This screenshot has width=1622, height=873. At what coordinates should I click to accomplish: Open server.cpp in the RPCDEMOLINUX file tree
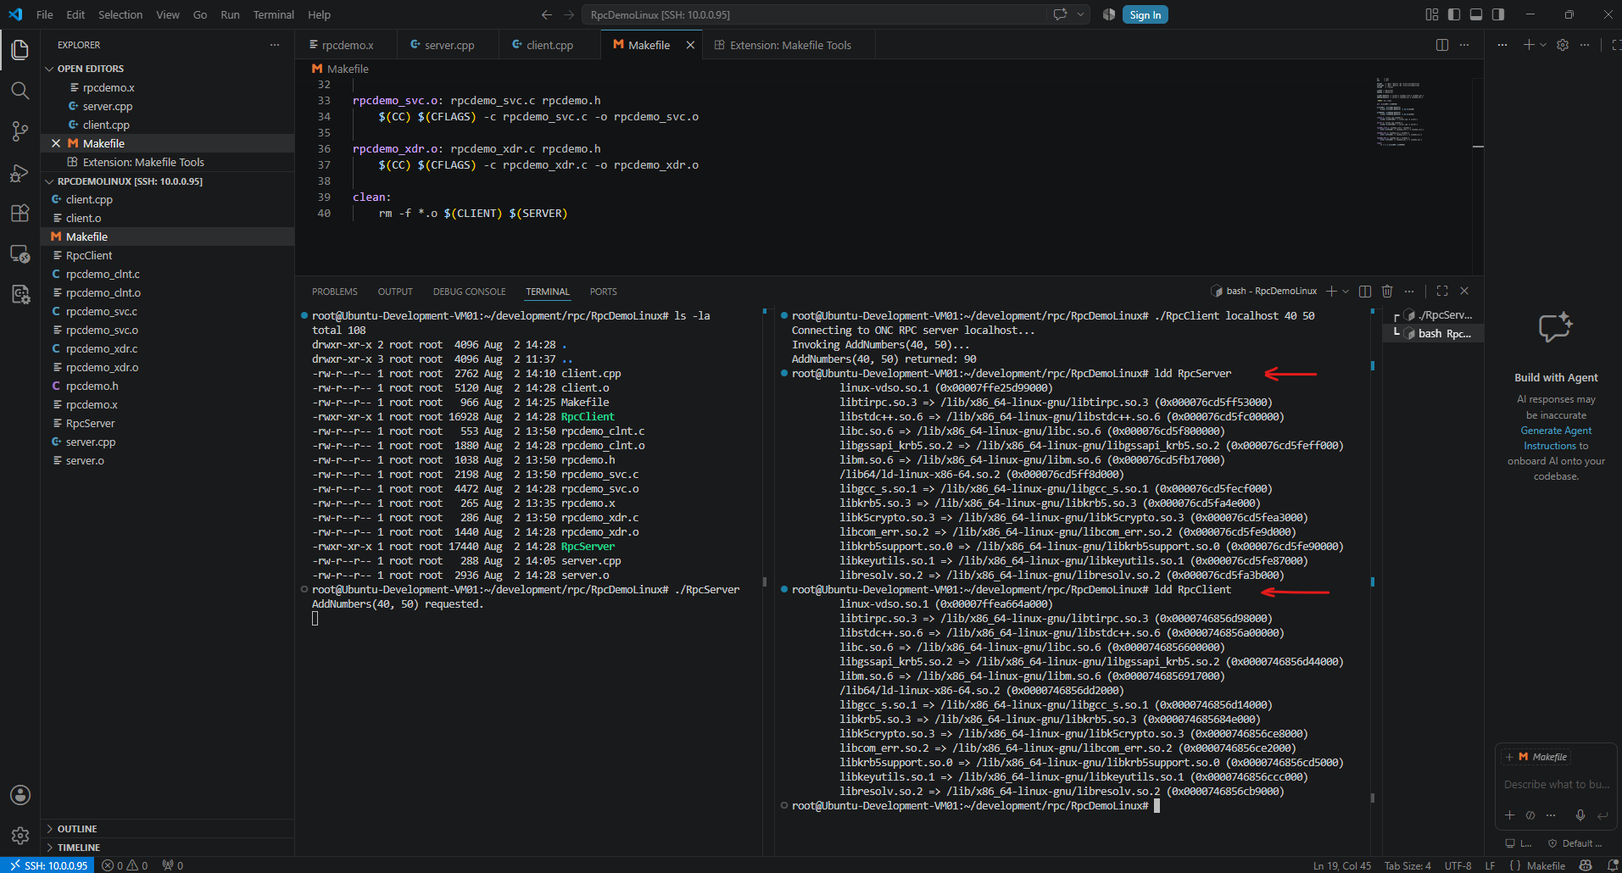click(168, 442)
